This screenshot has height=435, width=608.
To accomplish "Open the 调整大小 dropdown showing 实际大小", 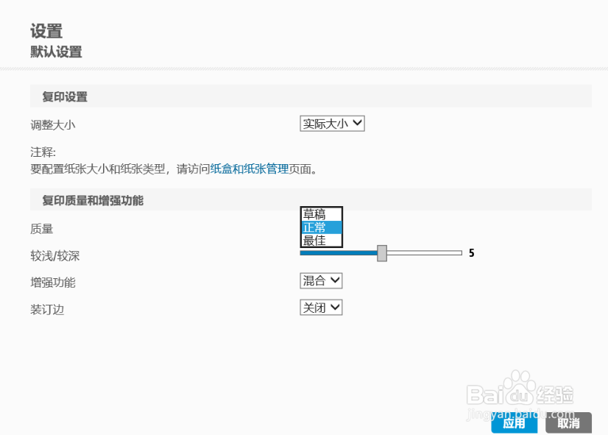I will pos(332,124).
